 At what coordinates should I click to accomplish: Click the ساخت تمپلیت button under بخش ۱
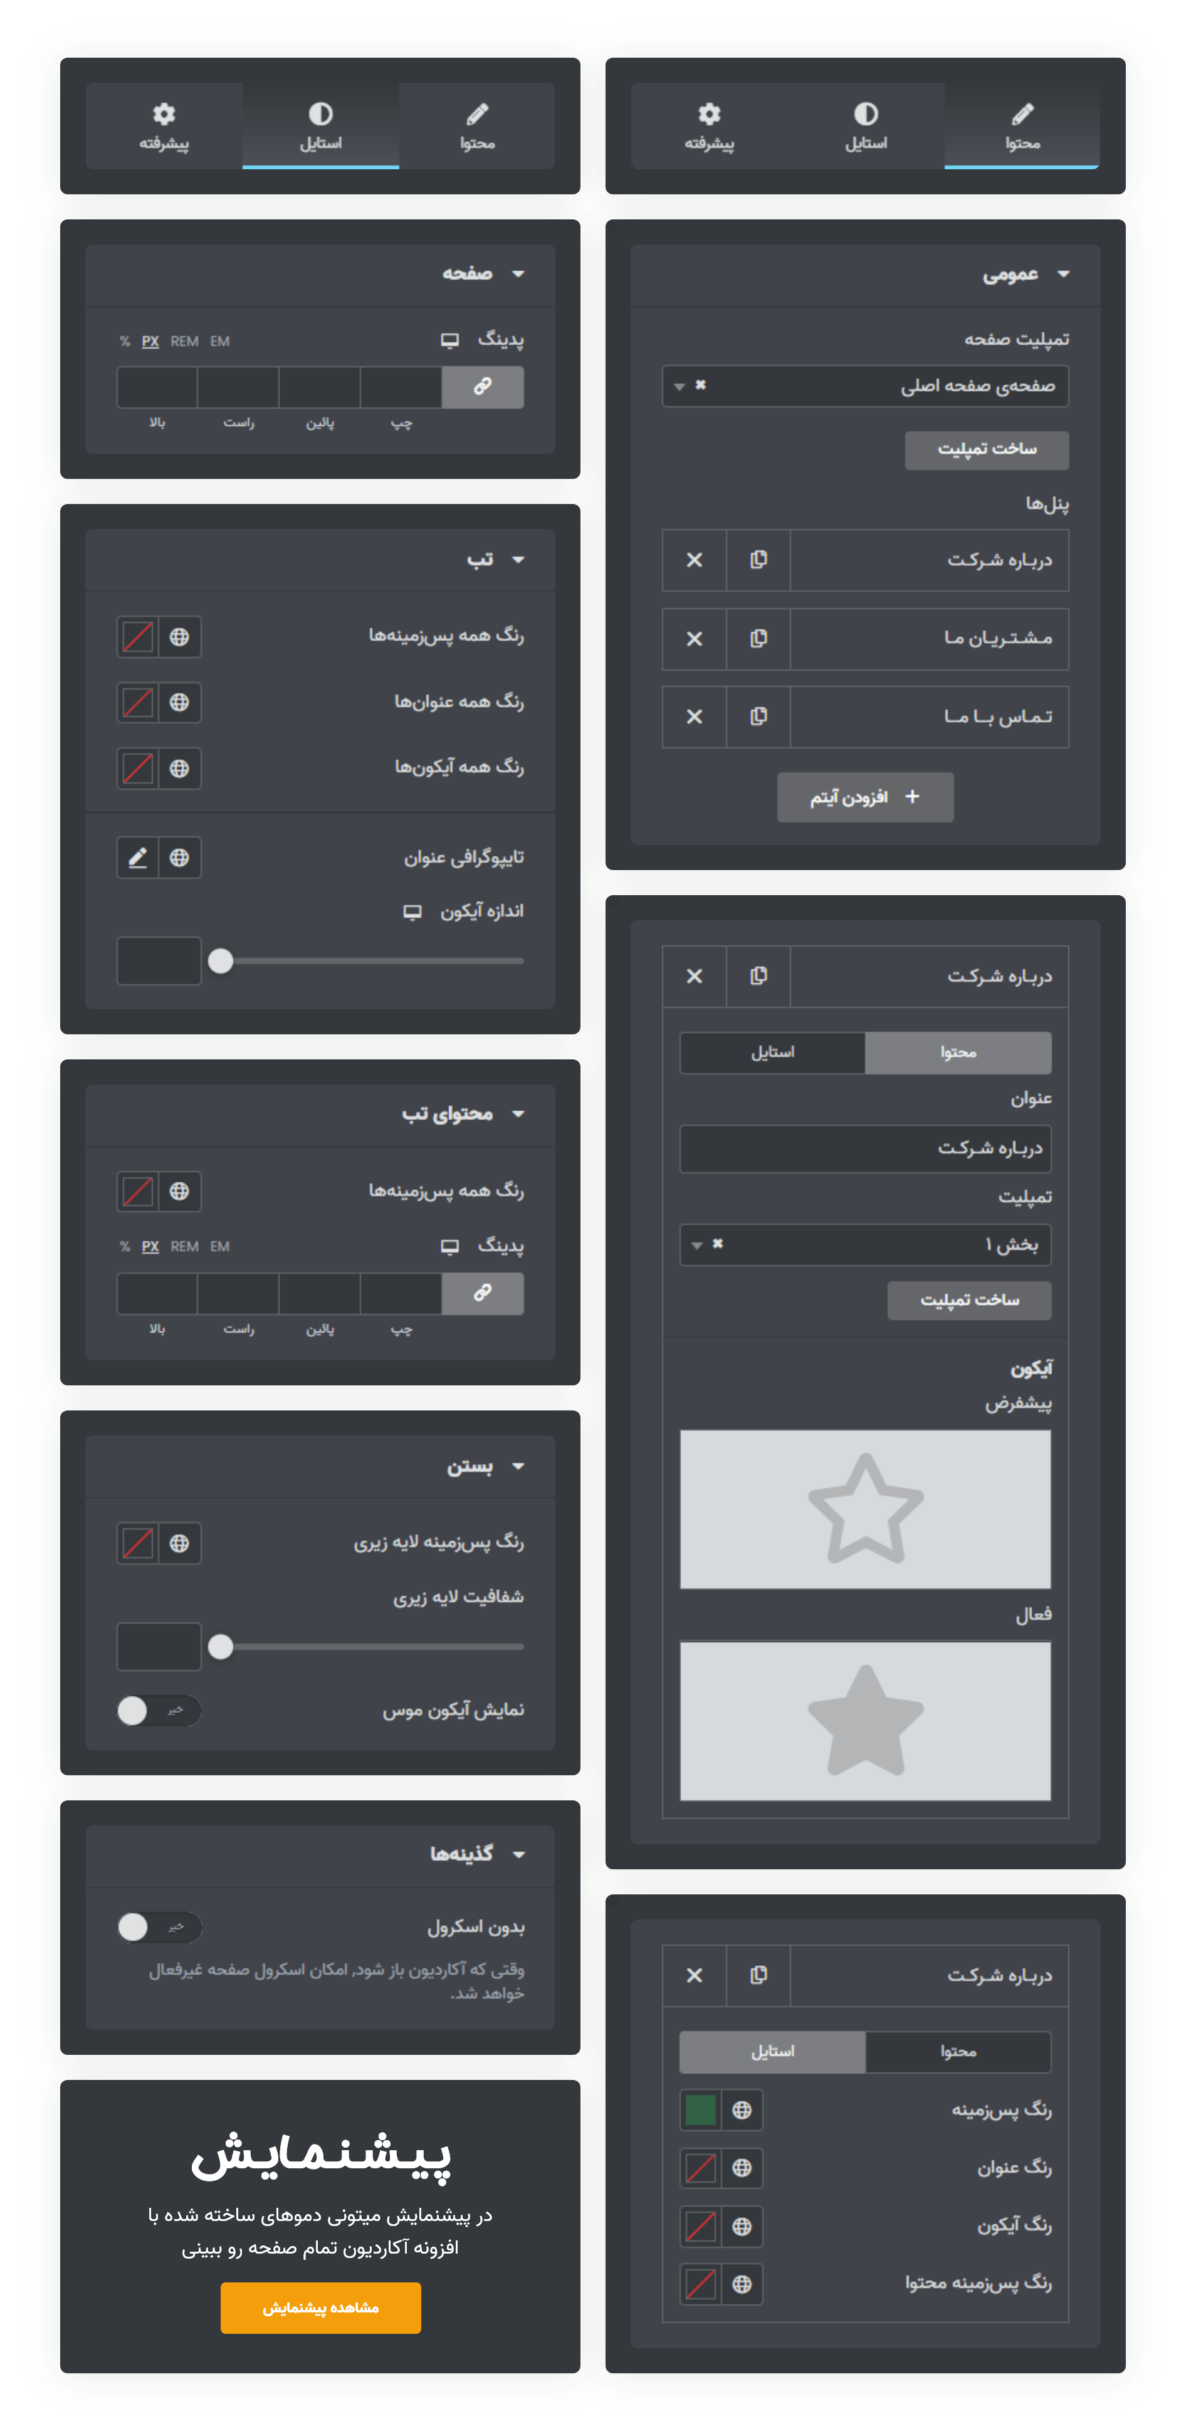point(969,1300)
